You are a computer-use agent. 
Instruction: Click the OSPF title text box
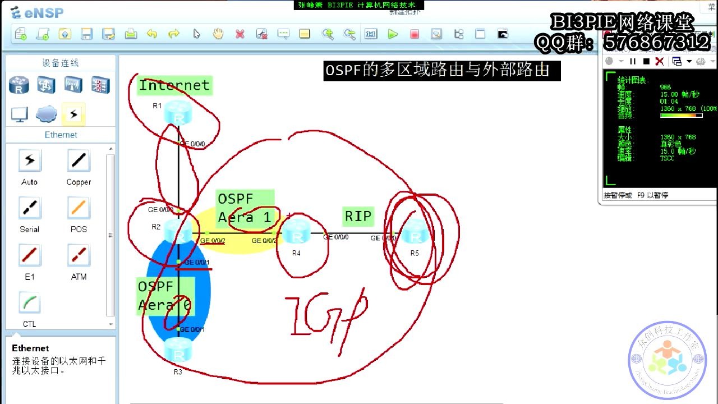[x=441, y=71]
